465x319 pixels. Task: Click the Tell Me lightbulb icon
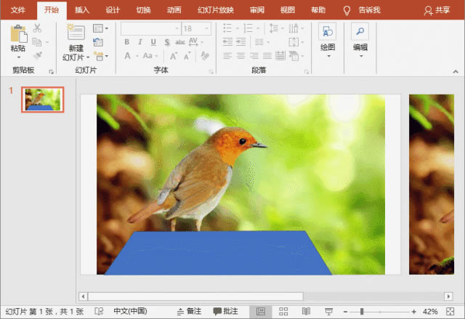coord(347,10)
